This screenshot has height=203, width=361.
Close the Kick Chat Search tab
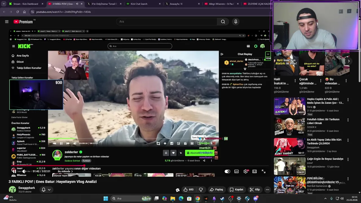coord(160,4)
